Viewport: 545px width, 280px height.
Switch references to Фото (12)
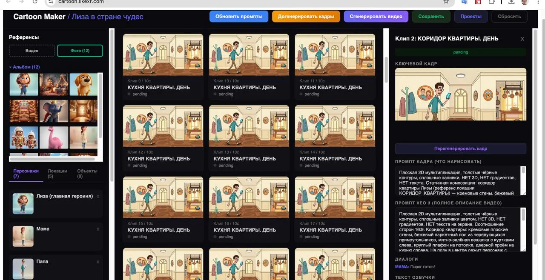pos(80,51)
